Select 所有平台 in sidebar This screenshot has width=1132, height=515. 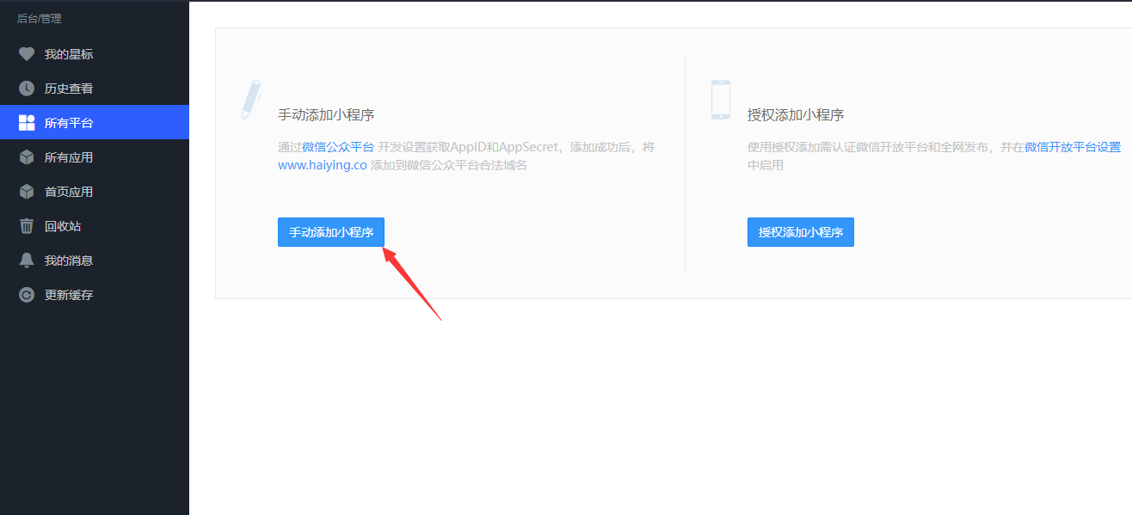coord(95,123)
